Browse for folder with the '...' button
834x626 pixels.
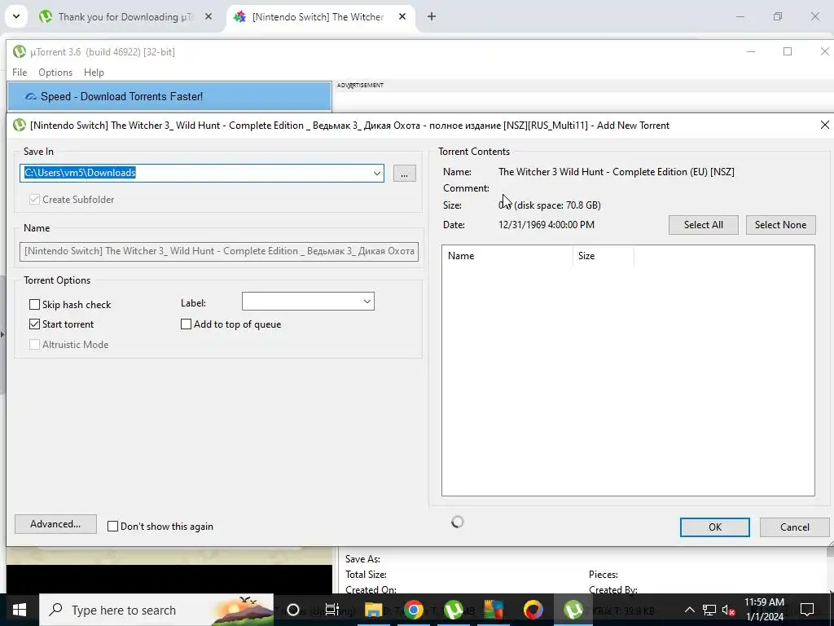[x=404, y=174]
